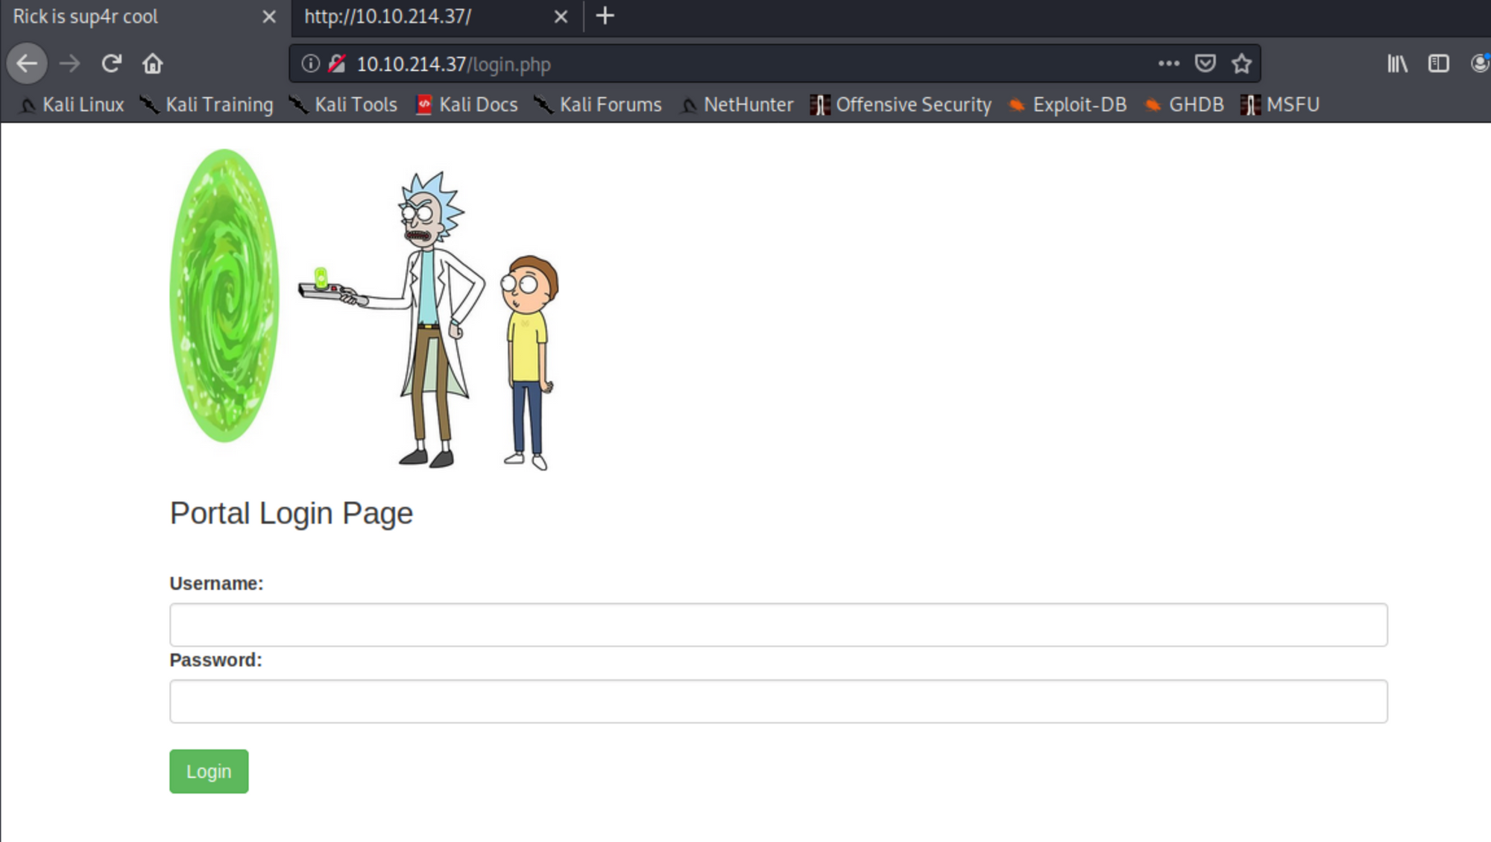Open the site information icon in address bar

click(x=310, y=64)
